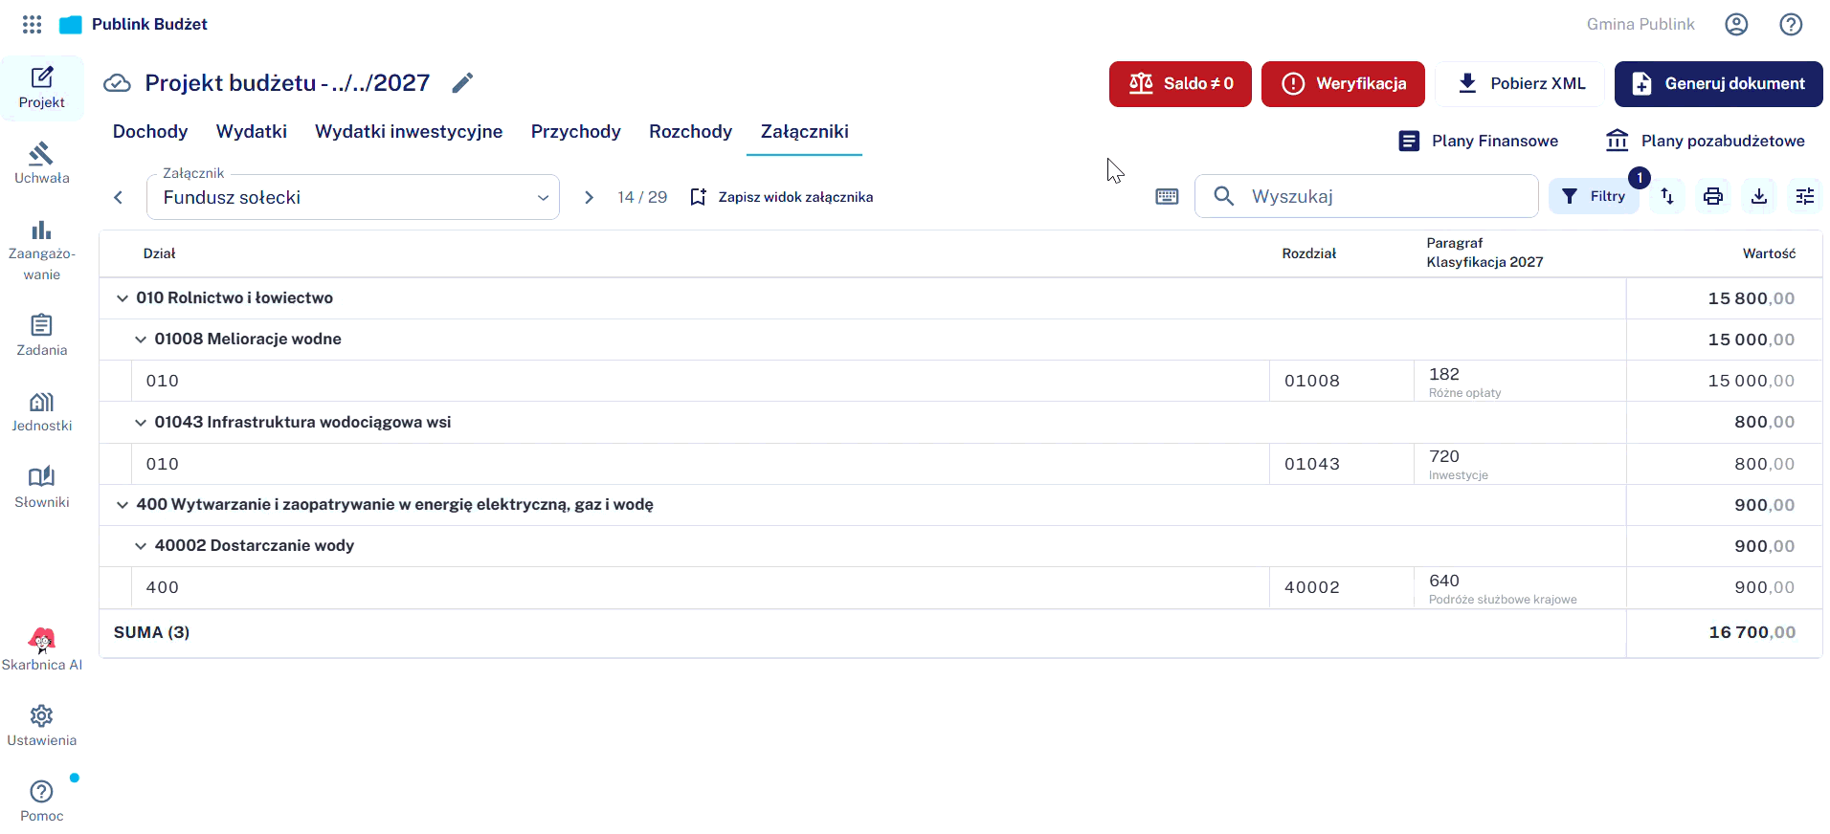The image size is (1830, 834).
Task: Print the attachment table
Action: point(1713,196)
